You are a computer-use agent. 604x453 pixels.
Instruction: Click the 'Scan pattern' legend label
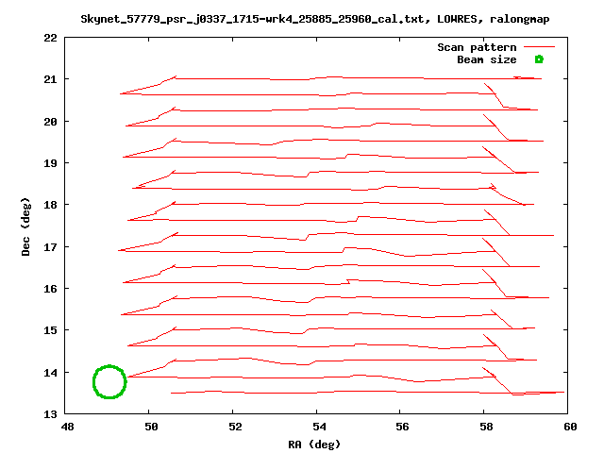click(477, 47)
